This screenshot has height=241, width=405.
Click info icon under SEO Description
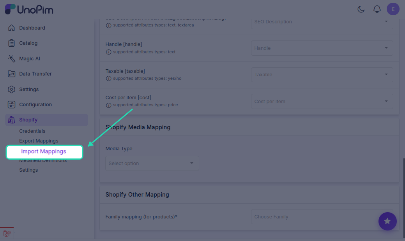click(108, 25)
